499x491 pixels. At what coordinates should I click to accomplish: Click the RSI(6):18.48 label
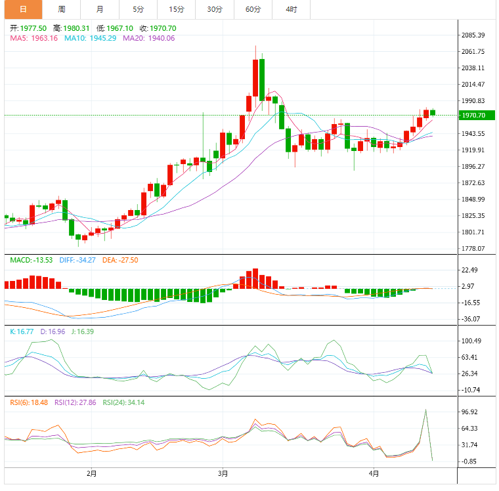[29, 402]
